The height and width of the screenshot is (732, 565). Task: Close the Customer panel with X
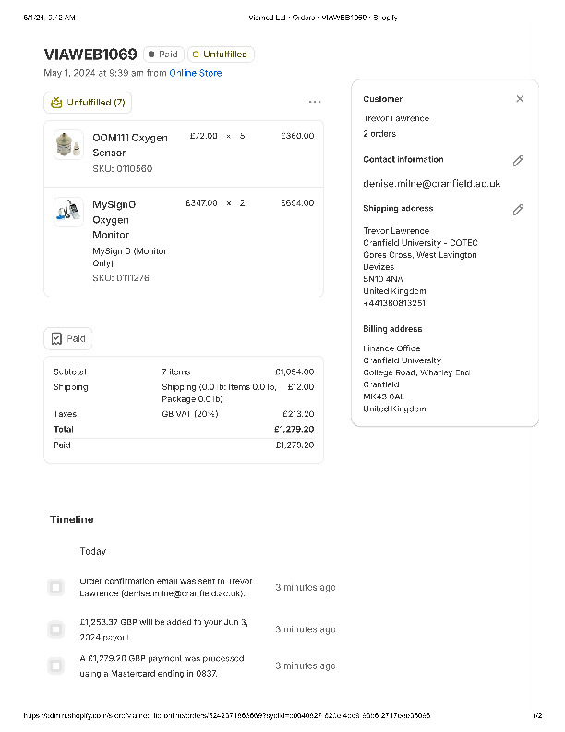520,99
